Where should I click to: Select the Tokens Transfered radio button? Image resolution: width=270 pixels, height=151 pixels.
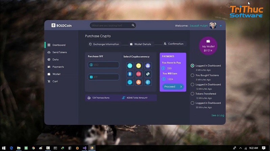[x=192, y=94]
